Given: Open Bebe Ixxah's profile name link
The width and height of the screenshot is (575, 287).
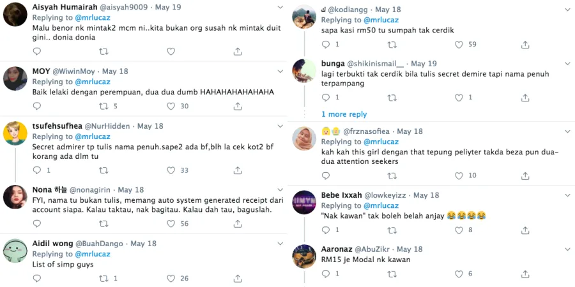Looking at the screenshot, I should [342, 195].
